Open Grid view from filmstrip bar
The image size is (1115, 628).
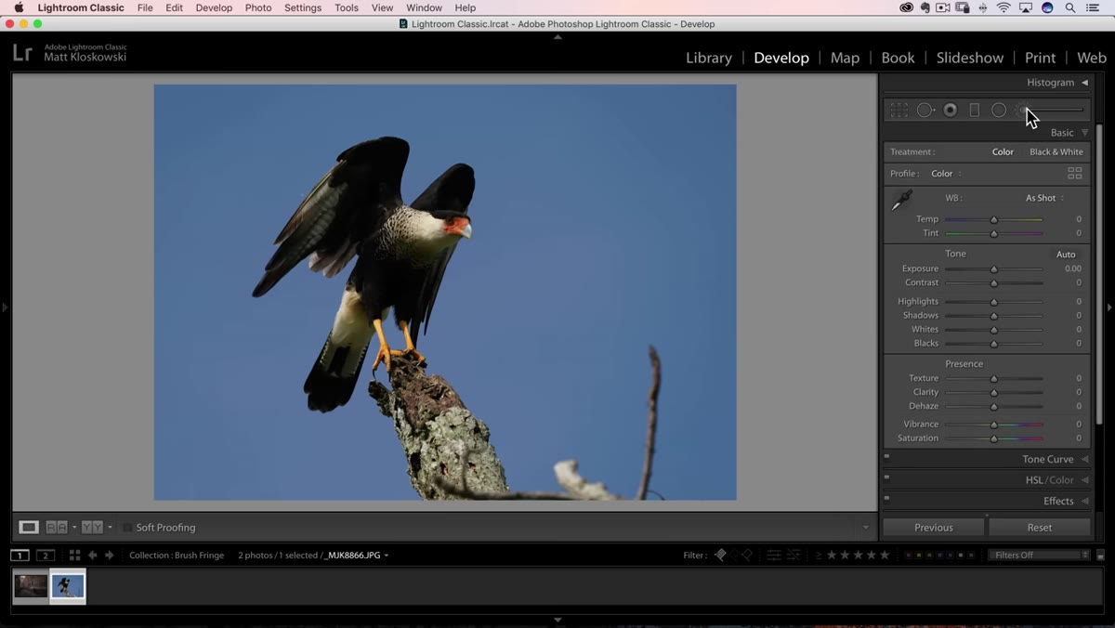74,556
